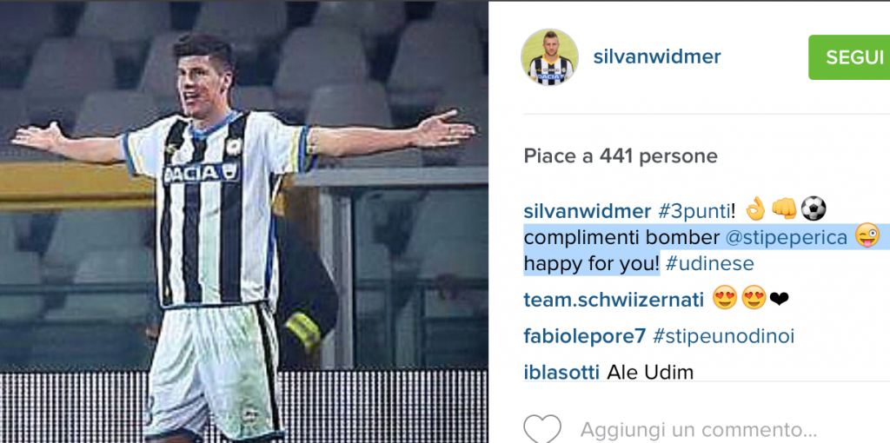This screenshot has width=890, height=443.
Task: Click the Aggiungi un commento field
Action: point(698,429)
